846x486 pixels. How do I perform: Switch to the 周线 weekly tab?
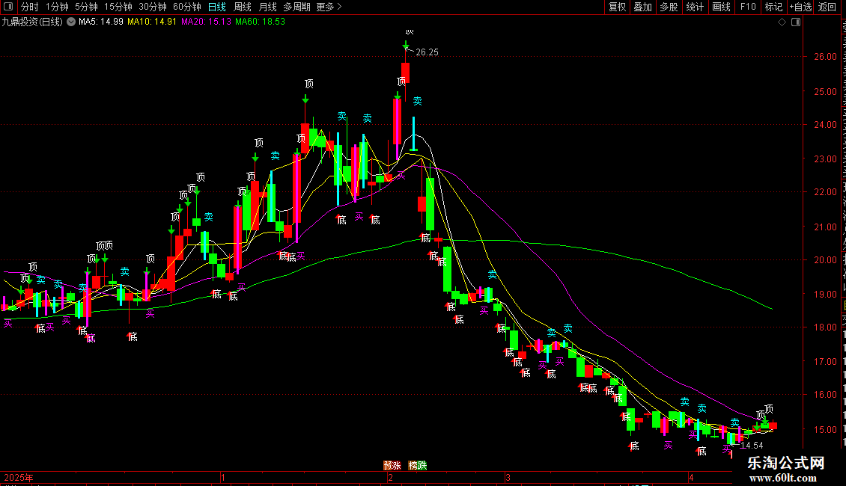[x=243, y=7]
